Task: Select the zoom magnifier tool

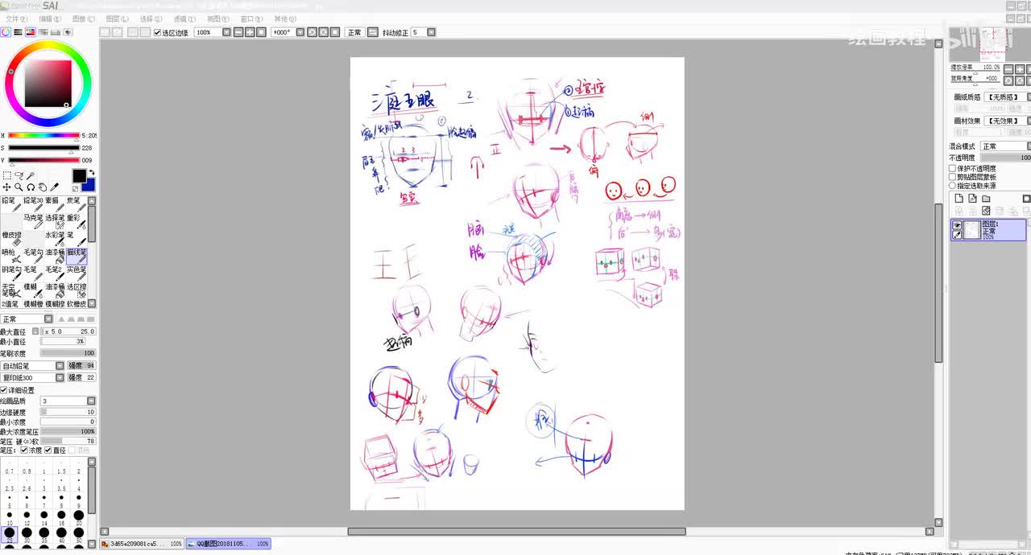Action: pyautogui.click(x=19, y=187)
